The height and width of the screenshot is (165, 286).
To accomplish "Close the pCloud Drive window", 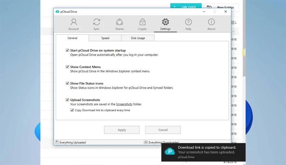I will click(x=226, y=12).
